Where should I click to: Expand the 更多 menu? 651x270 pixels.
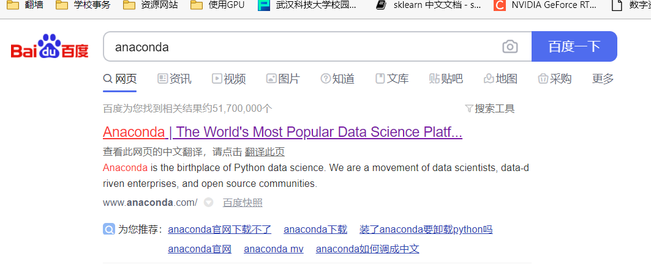point(603,79)
